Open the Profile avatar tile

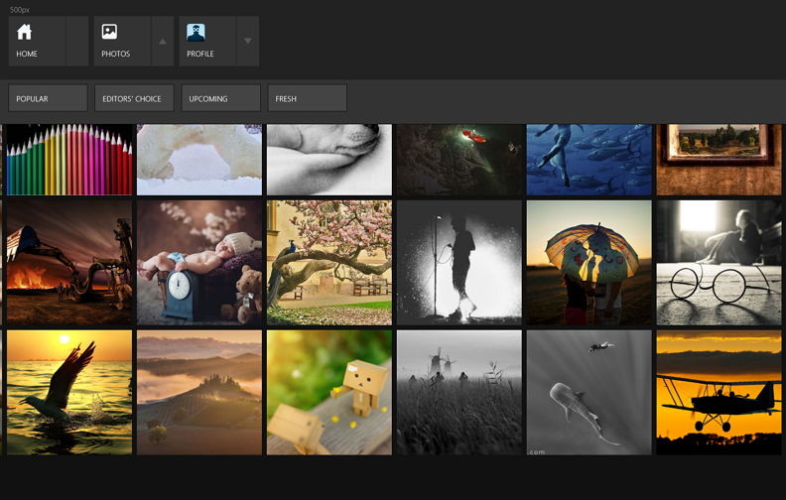(206, 41)
